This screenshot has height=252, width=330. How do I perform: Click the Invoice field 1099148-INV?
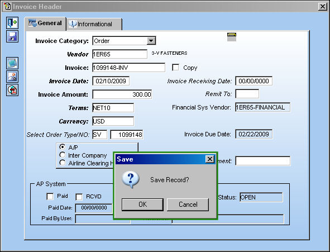click(128, 68)
